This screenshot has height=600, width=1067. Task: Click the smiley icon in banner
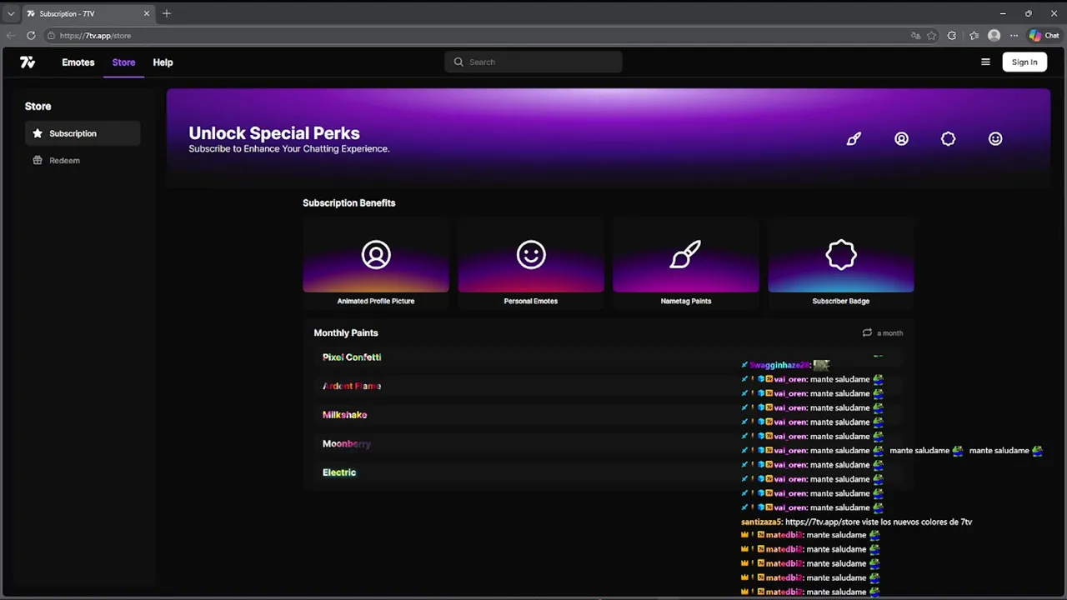[x=995, y=139]
